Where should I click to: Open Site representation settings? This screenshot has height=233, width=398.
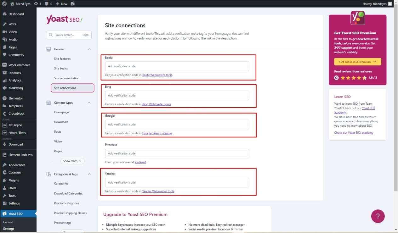(67, 78)
